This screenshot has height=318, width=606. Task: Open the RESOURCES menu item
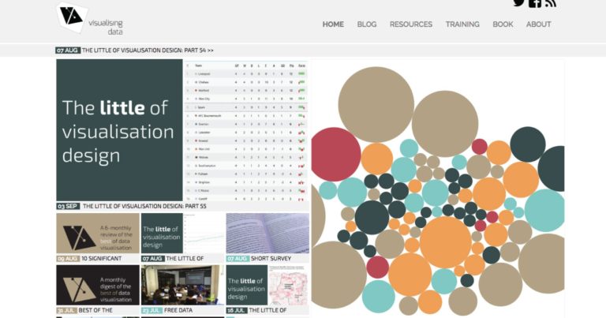[x=411, y=24]
